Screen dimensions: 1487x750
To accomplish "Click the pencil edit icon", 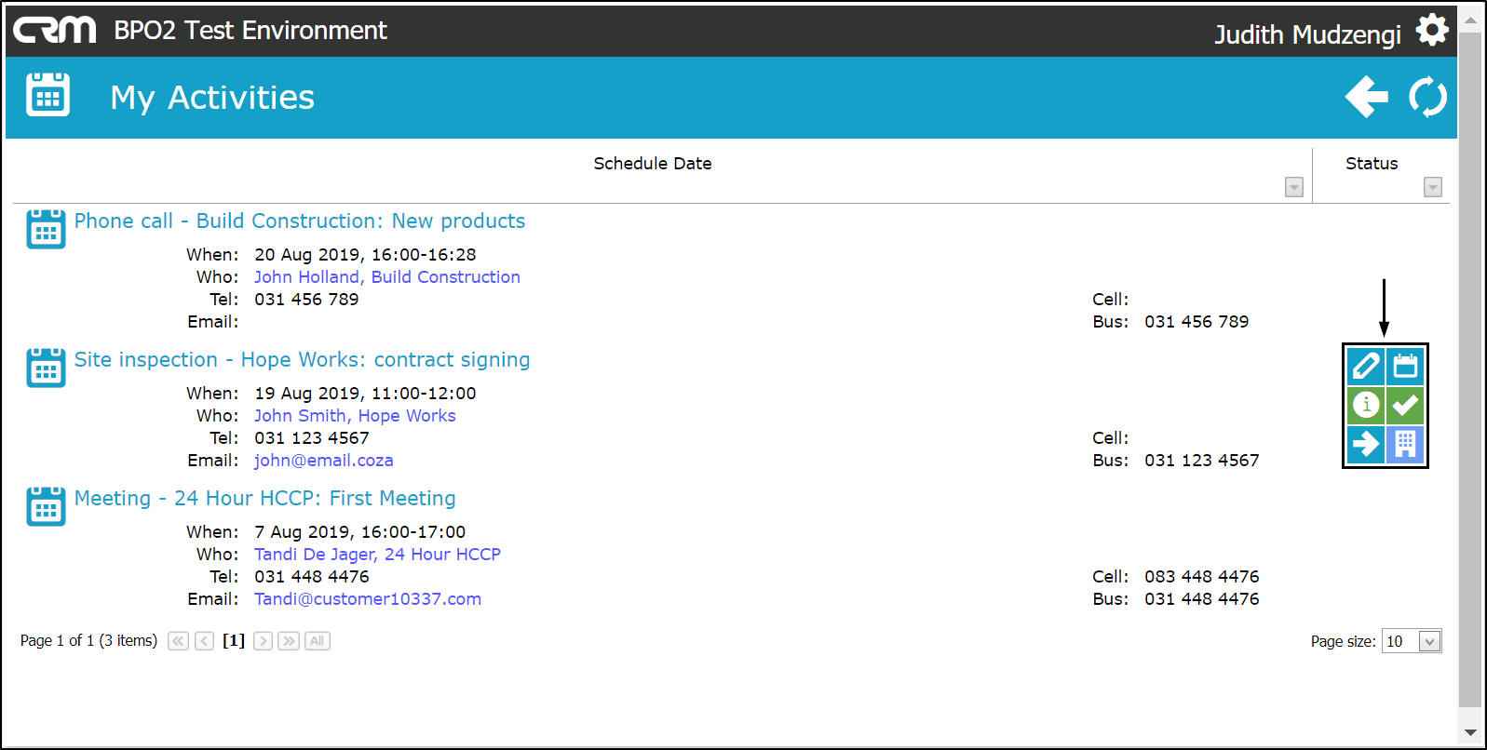I will [x=1366, y=367].
